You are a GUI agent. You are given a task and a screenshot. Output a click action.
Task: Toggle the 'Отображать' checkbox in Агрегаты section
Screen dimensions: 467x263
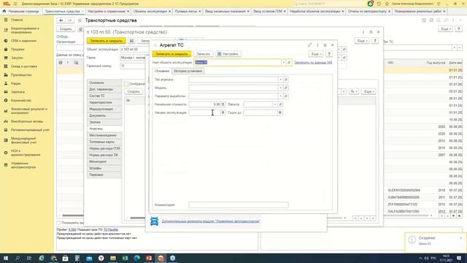126,84
